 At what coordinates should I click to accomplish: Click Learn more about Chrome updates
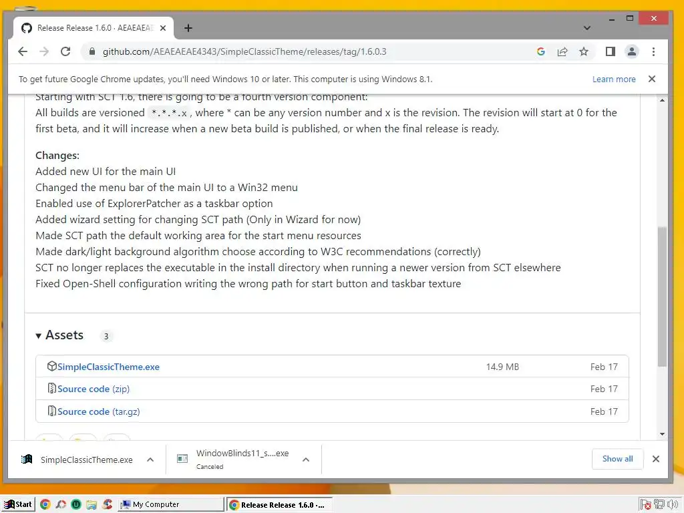pyautogui.click(x=614, y=79)
